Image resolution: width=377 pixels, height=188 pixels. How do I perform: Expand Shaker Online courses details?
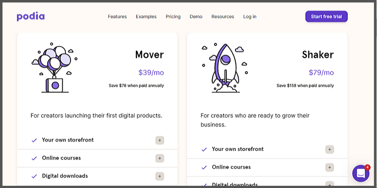[x=330, y=167]
